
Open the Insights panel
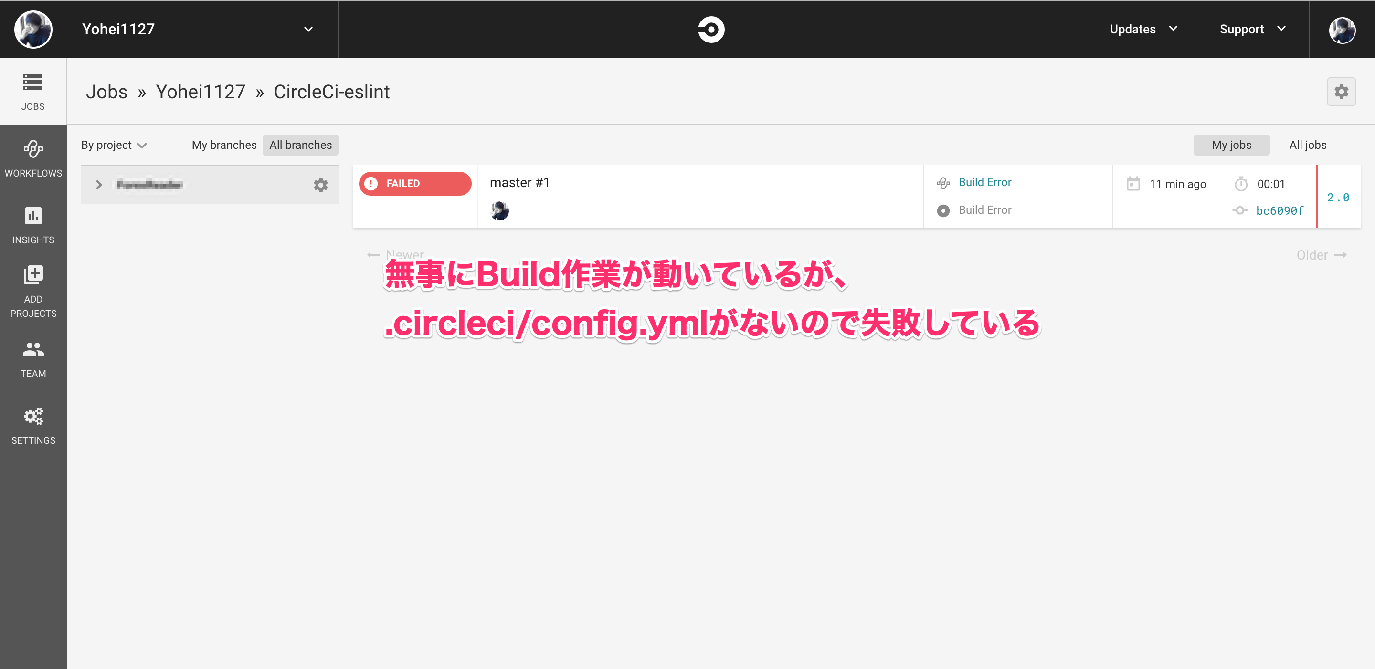[32, 225]
